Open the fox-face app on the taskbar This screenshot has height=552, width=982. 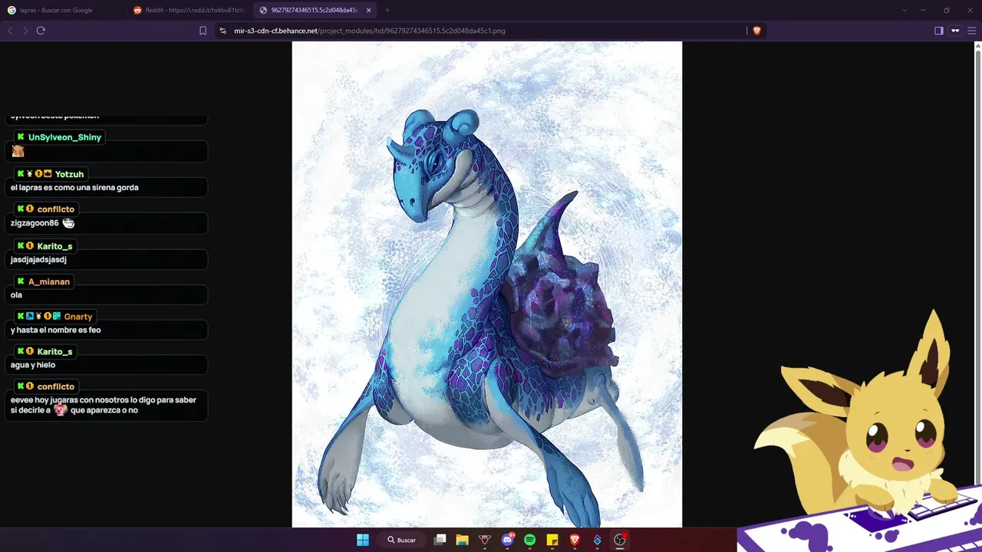coord(484,540)
